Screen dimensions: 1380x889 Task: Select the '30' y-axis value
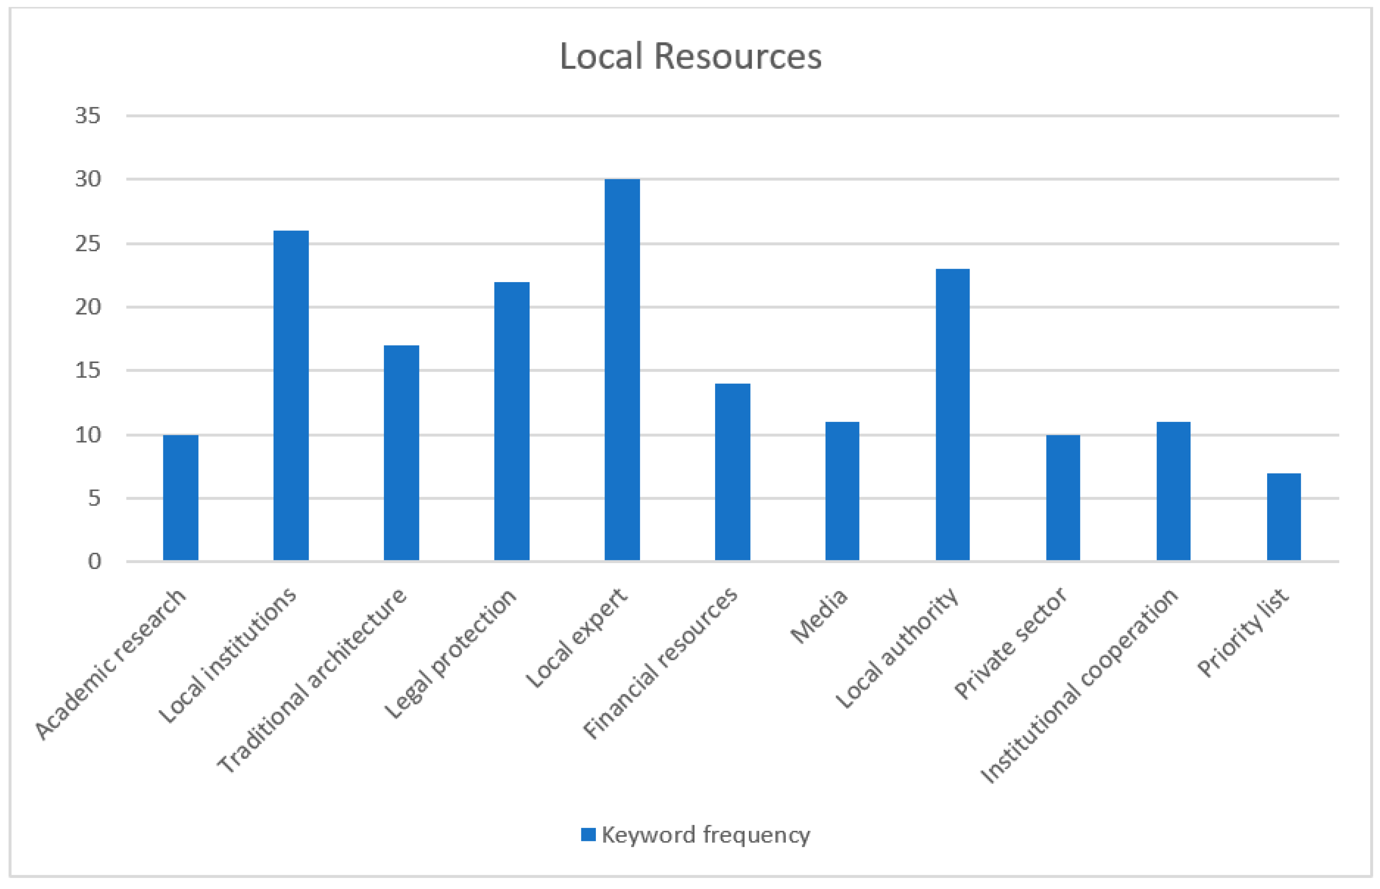click(88, 180)
